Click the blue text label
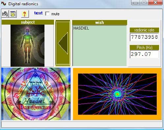164x130 pixels. (x=38, y=13)
